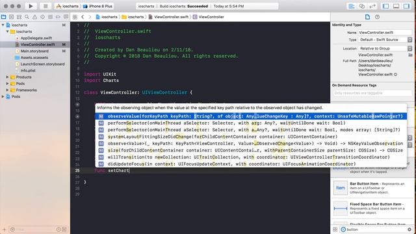Expand the Products folder

point(7,77)
